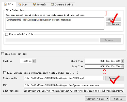The image size is (127, 102).
Task: Open the Capture Device tab
Action: 61,5
